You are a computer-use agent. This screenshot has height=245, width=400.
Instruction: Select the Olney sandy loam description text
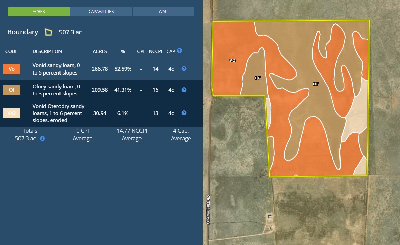tap(56, 90)
